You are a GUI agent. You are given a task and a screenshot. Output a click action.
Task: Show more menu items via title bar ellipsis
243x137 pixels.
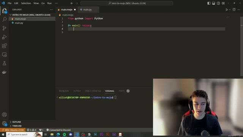[57, 3]
